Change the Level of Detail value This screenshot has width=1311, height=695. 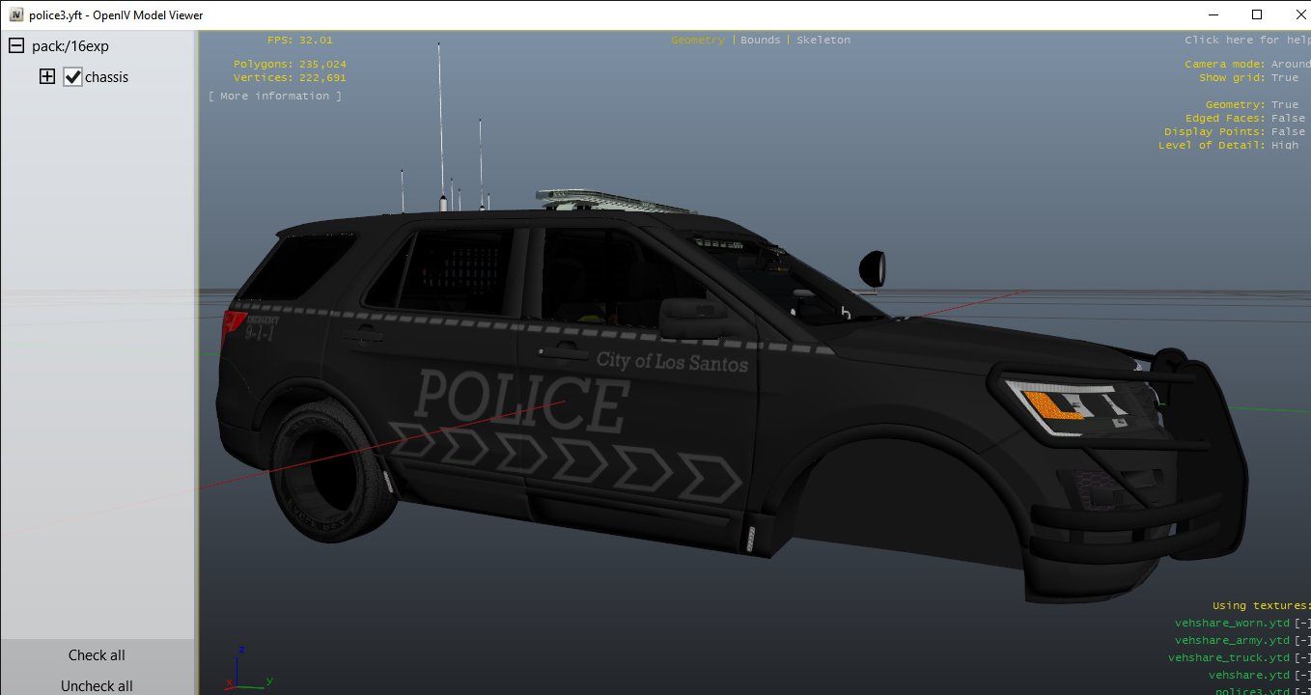1284,146
